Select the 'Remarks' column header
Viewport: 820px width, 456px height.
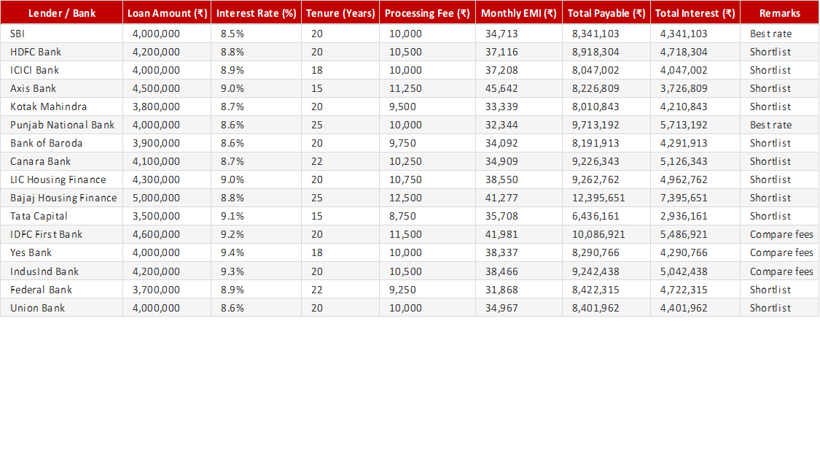780,13
